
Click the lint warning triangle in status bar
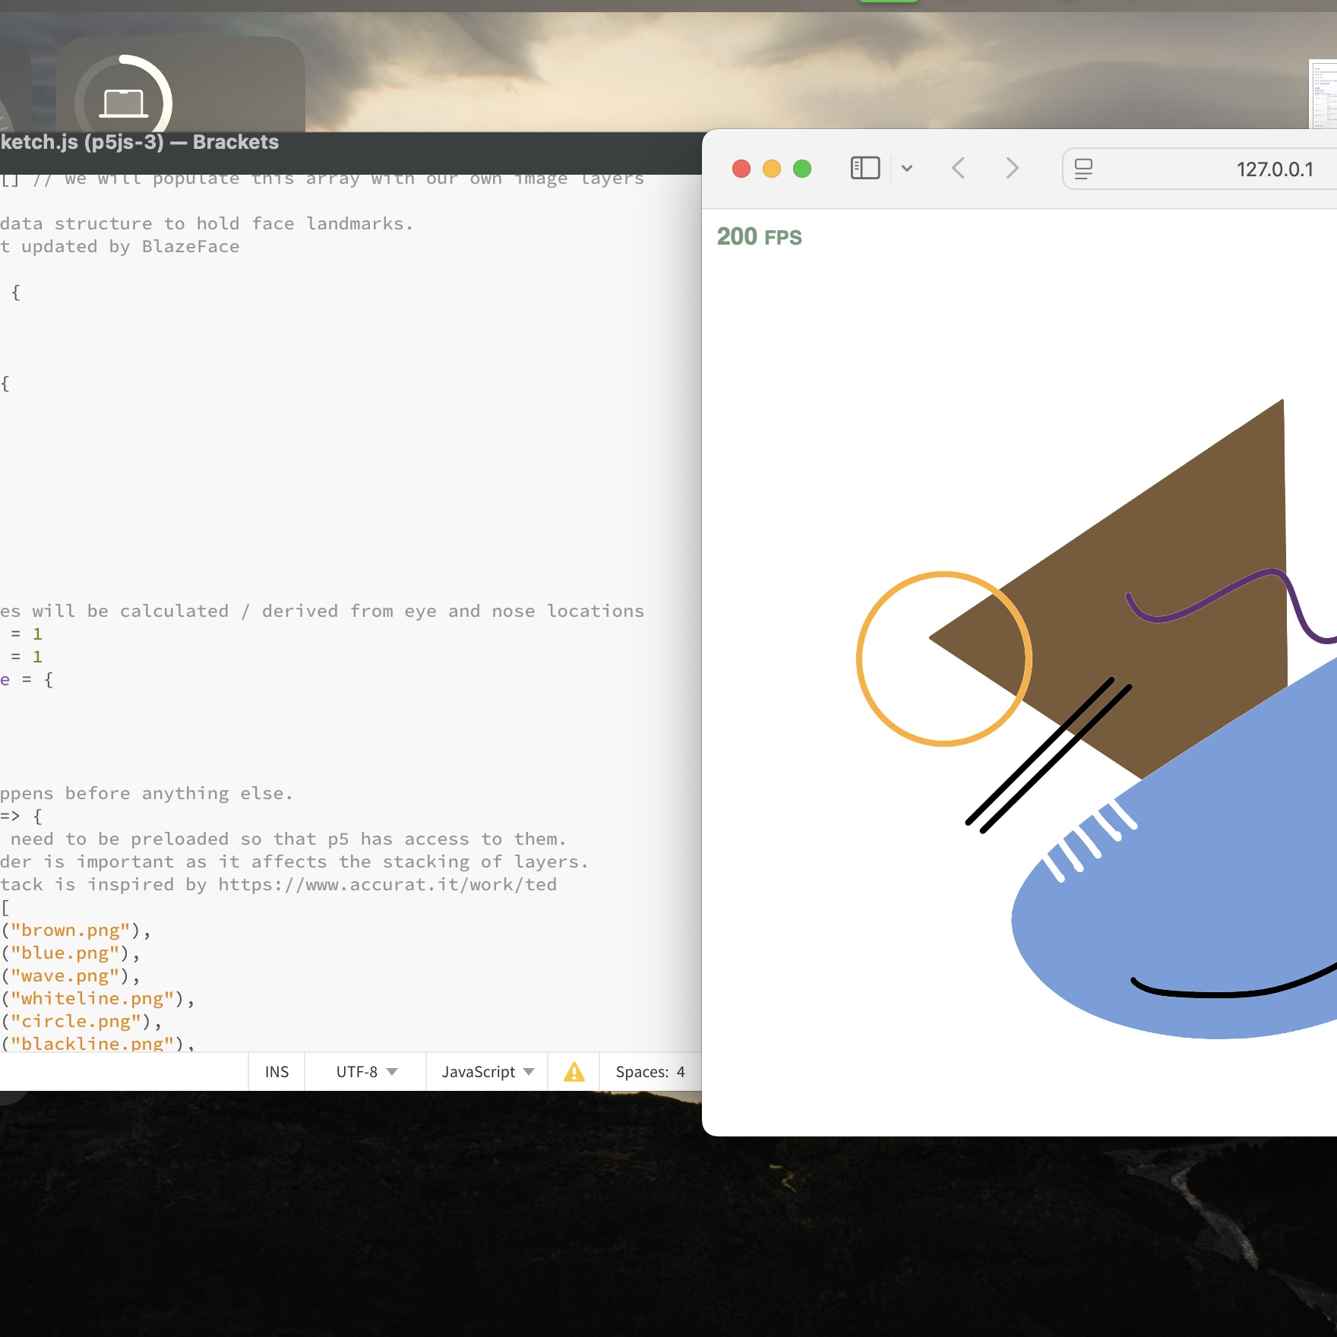click(574, 1072)
